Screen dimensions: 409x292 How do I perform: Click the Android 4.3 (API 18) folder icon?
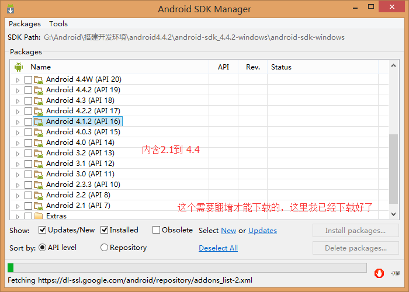pos(39,100)
